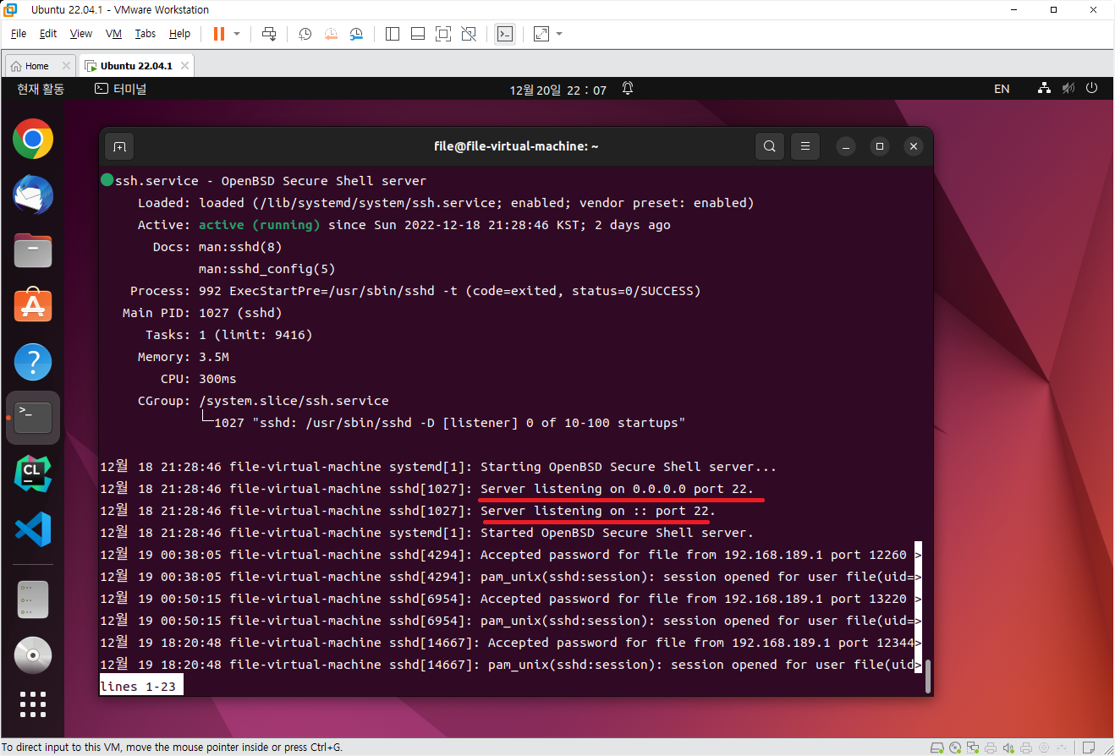Pause the VM with the orange suspend button
The width and height of the screenshot is (1115, 756).
(219, 34)
